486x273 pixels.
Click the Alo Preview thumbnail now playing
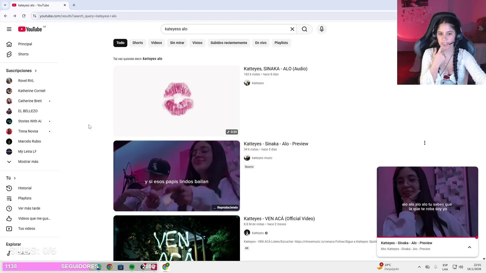[177, 176]
